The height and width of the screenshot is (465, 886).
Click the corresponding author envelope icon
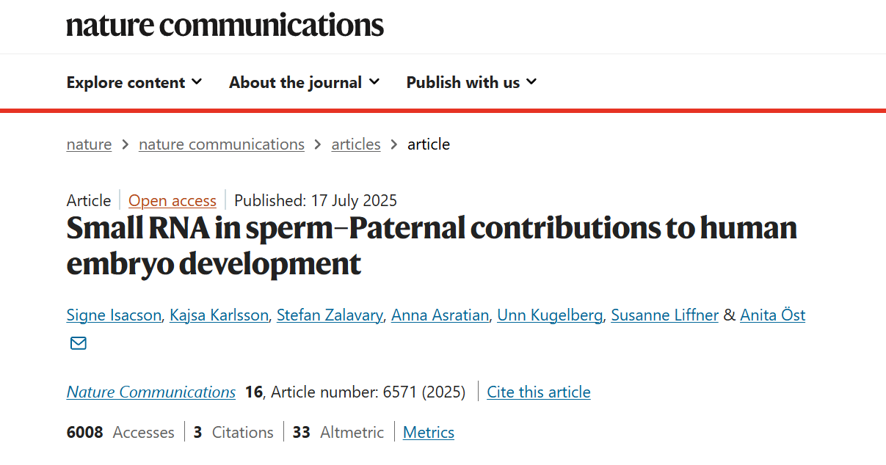[x=78, y=343]
